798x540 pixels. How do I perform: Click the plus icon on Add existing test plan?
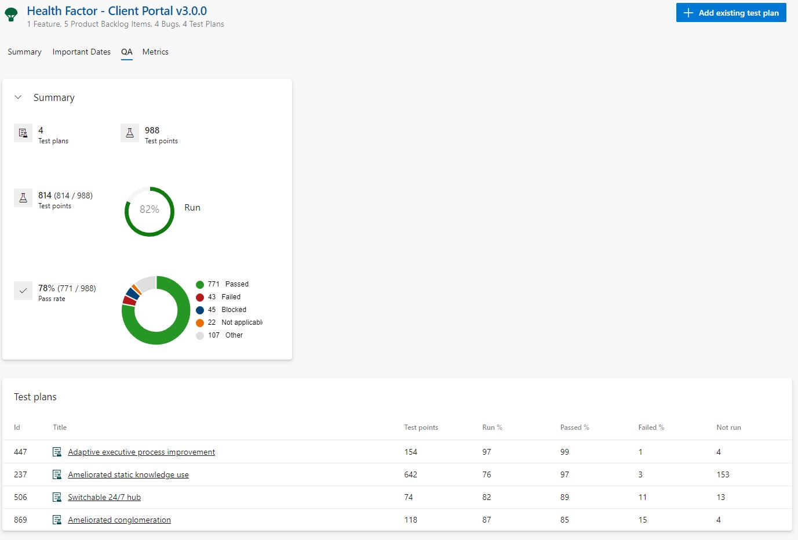[688, 12]
